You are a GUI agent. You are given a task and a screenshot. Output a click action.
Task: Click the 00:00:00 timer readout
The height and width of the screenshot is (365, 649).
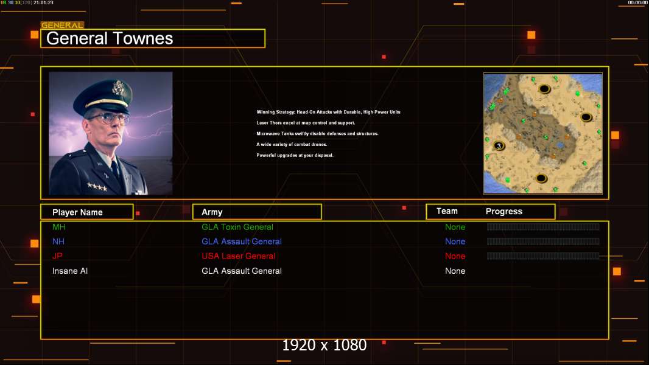(637, 2)
